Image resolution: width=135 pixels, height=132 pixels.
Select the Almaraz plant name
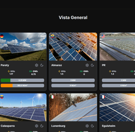click(57, 65)
